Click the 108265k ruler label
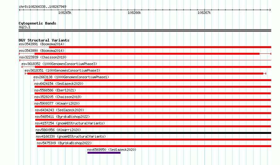This screenshot has width=280, height=165. click(65, 13)
